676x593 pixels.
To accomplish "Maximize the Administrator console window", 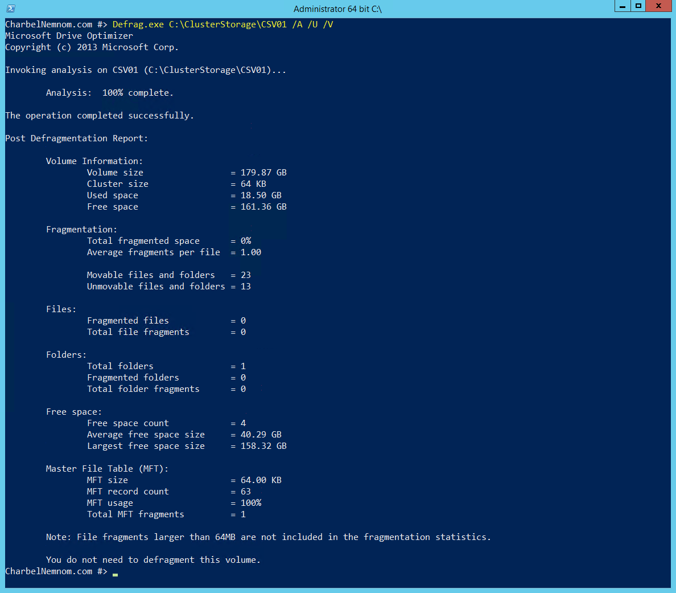I will point(638,6).
